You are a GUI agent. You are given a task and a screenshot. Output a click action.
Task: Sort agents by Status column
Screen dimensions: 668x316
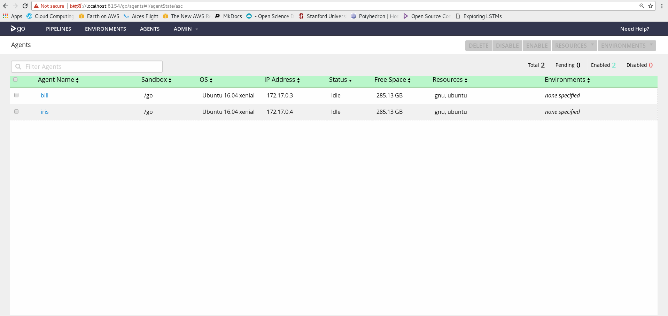click(340, 80)
